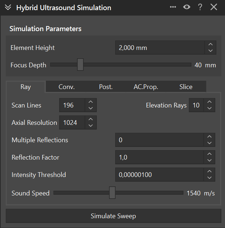
Task: Increase Multiple Reflections with up arrow
Action: pyautogui.click(x=209, y=136)
